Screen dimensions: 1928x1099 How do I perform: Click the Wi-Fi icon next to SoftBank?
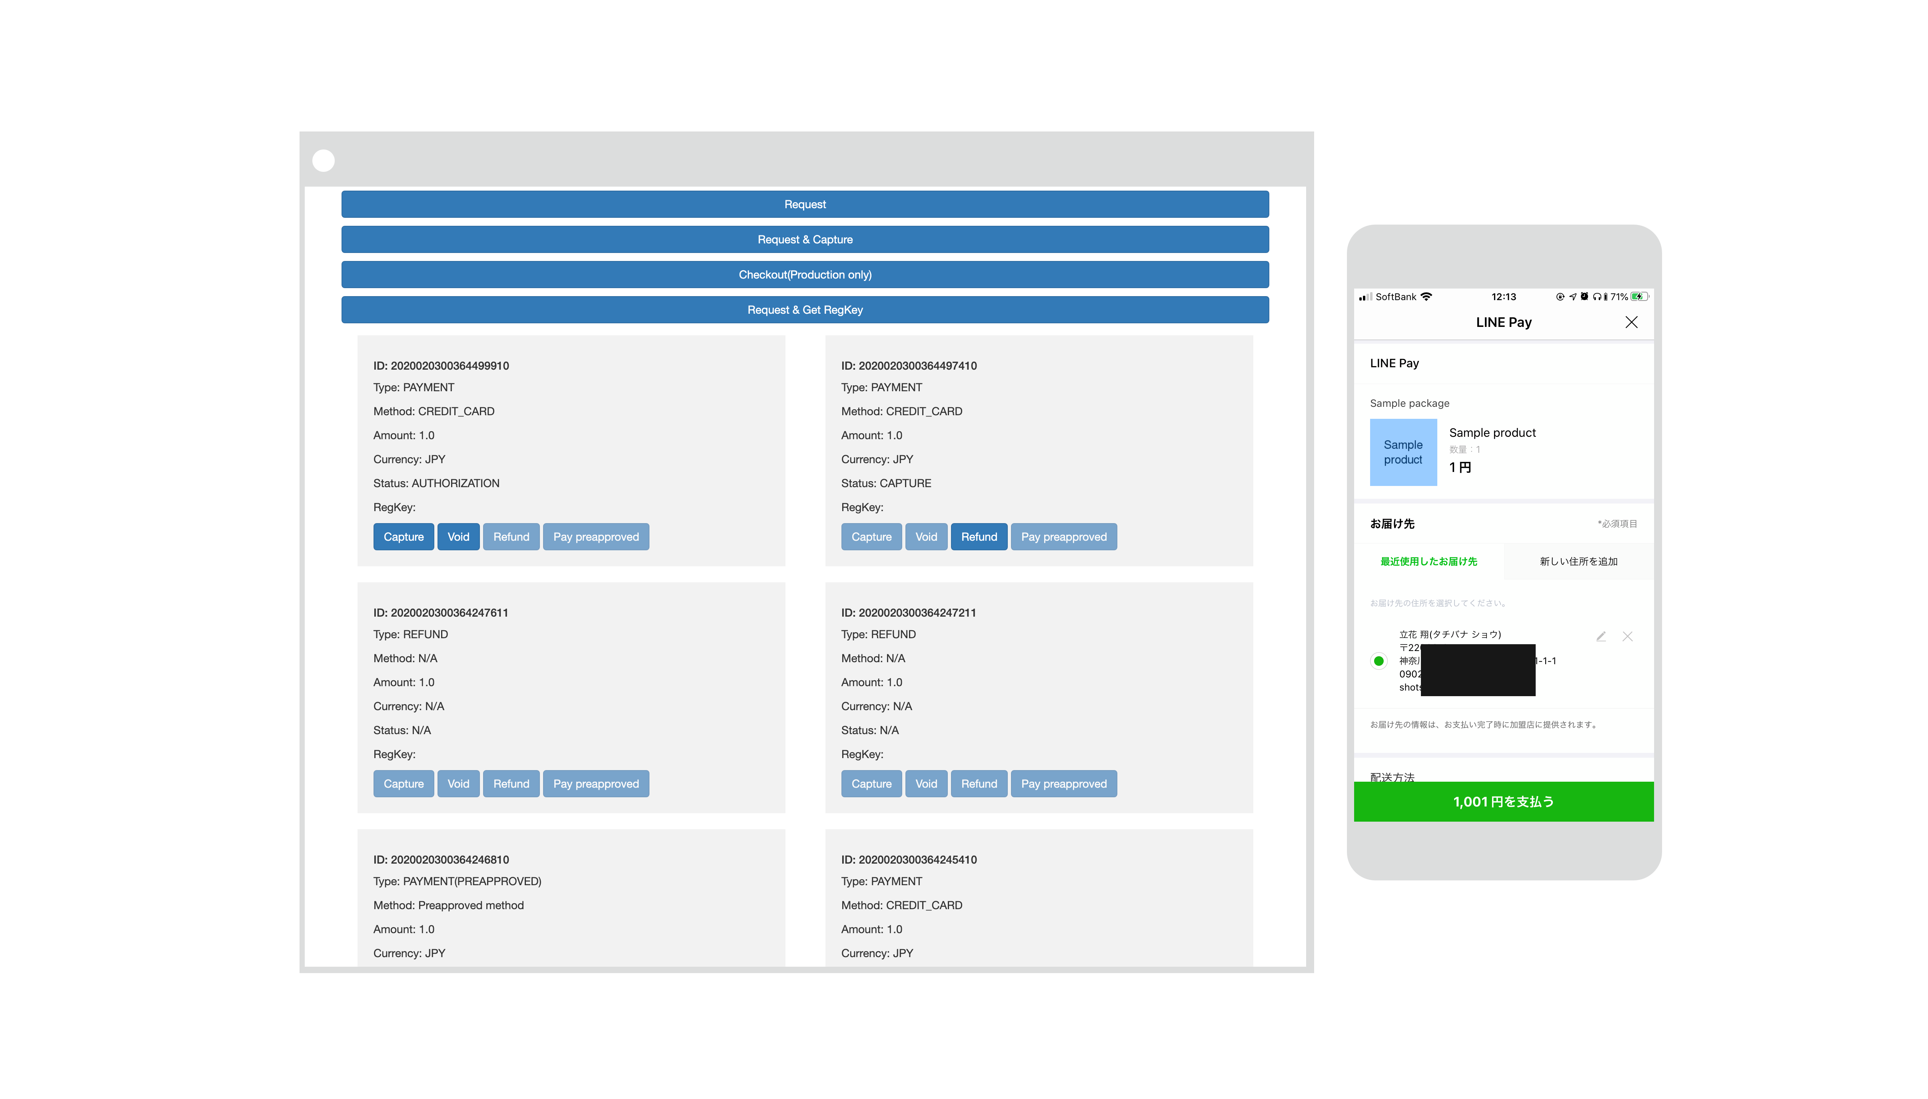point(1426,297)
